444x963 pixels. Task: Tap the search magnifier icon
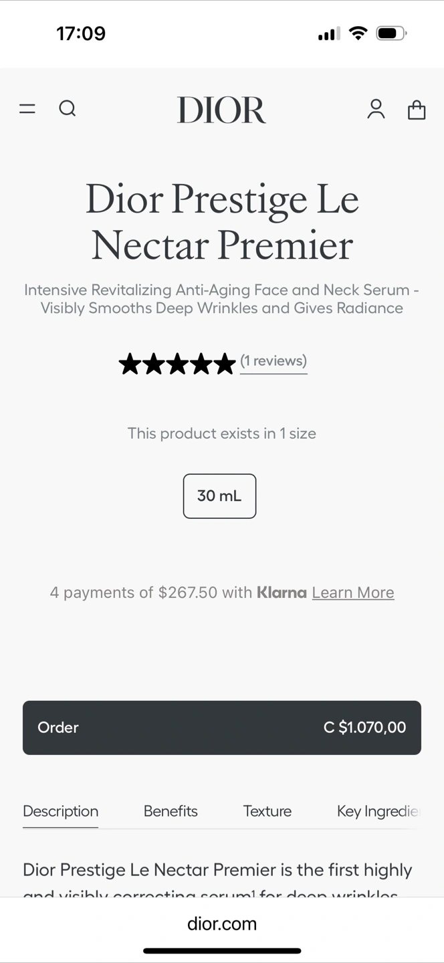coord(67,108)
